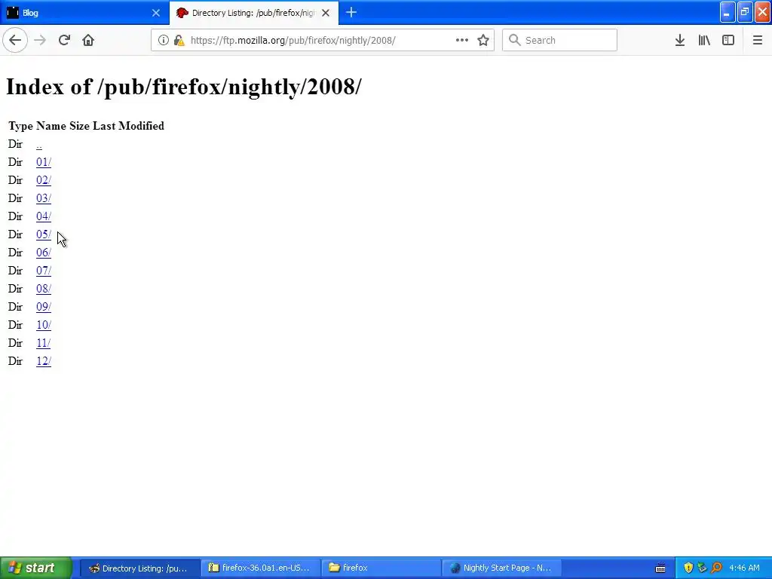Click the magnifier tray icon
Viewport: 772px width, 579px height.
(x=716, y=568)
